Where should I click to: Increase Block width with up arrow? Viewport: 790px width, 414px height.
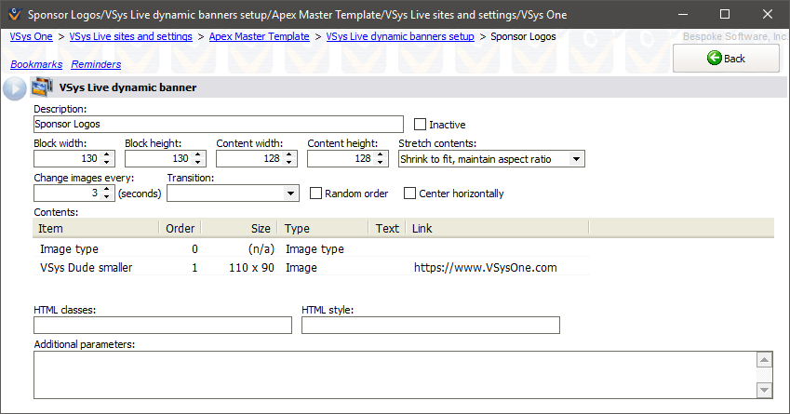[x=108, y=155]
